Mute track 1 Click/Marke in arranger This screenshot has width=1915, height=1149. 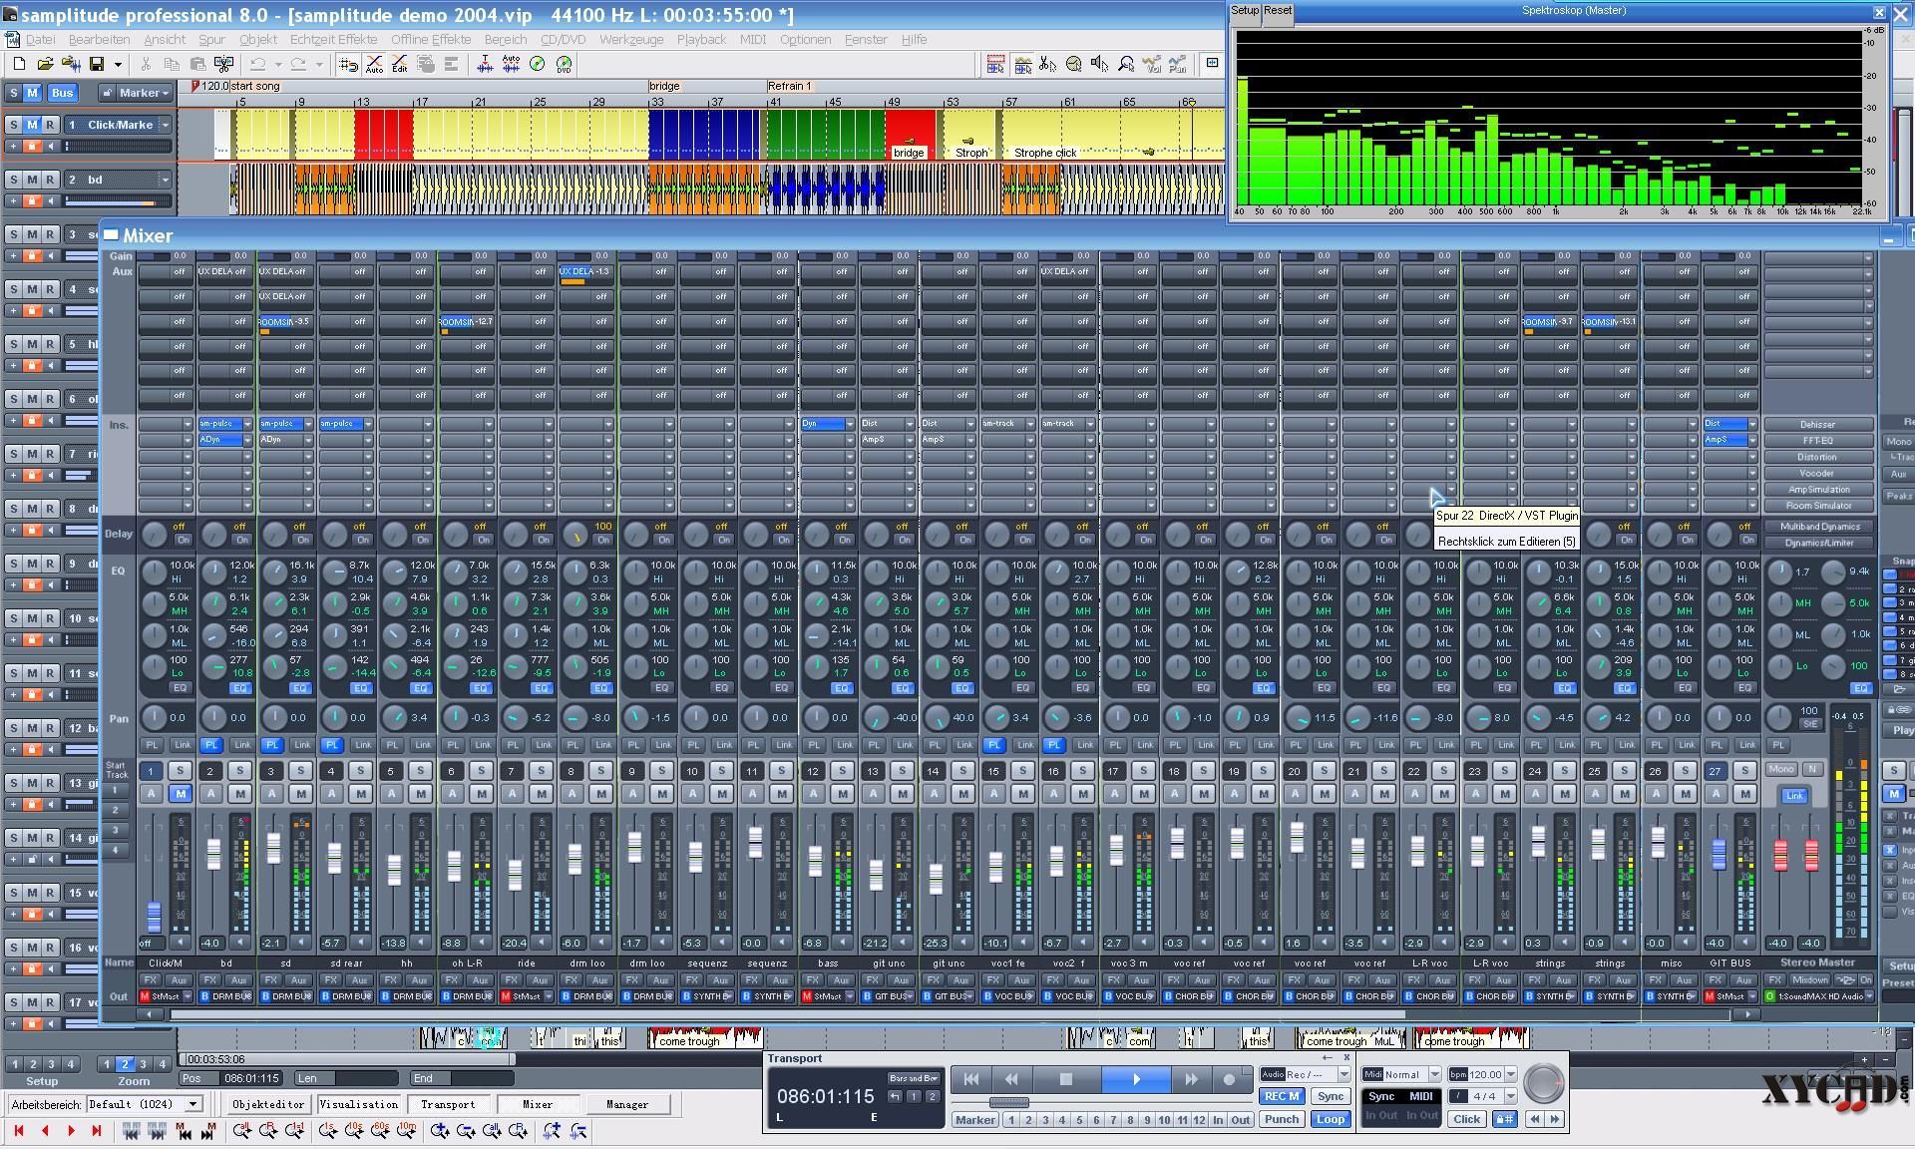pyautogui.click(x=32, y=125)
